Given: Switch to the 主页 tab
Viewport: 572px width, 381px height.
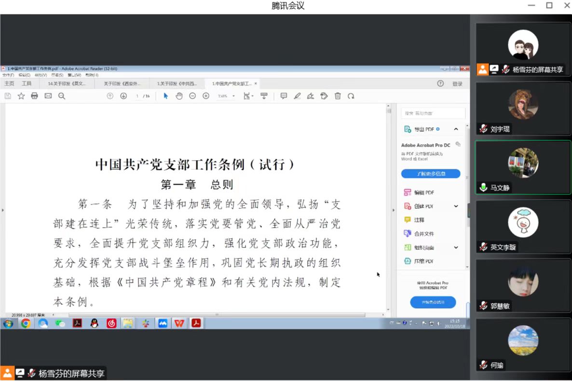Looking at the screenshot, I should [x=9, y=83].
